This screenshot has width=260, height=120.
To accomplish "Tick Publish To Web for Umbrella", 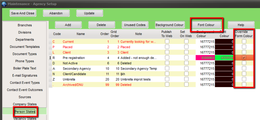I will pyautogui.click(x=167, y=79).
